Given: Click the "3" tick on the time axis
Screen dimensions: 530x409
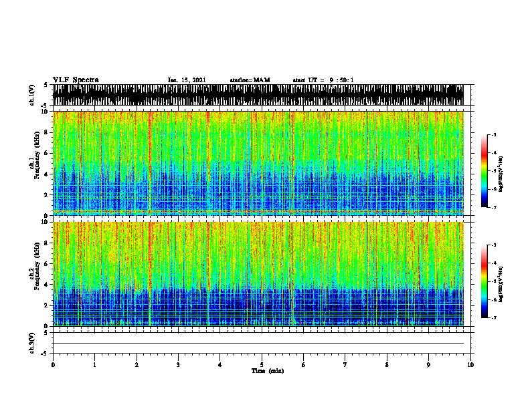Looking at the screenshot, I should pos(178,365).
